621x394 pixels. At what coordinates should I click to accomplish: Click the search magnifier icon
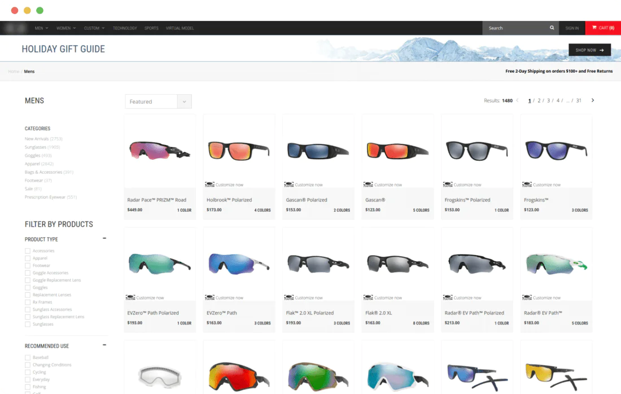pos(552,28)
